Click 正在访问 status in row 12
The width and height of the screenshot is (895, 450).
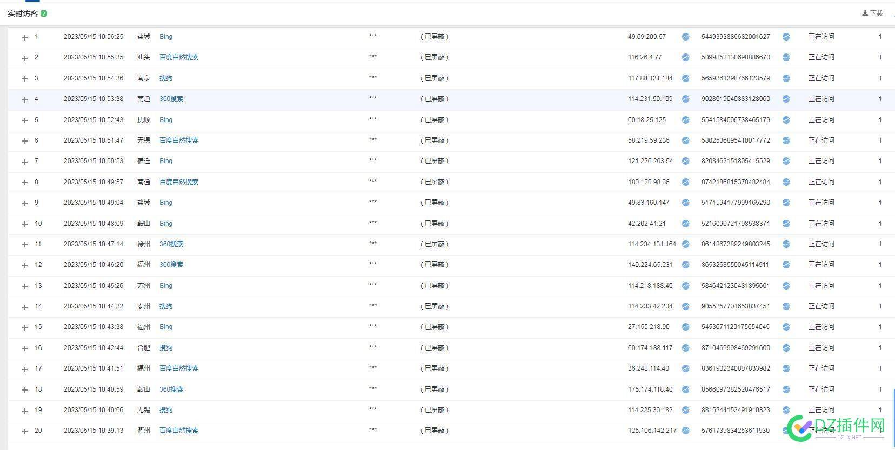point(821,265)
